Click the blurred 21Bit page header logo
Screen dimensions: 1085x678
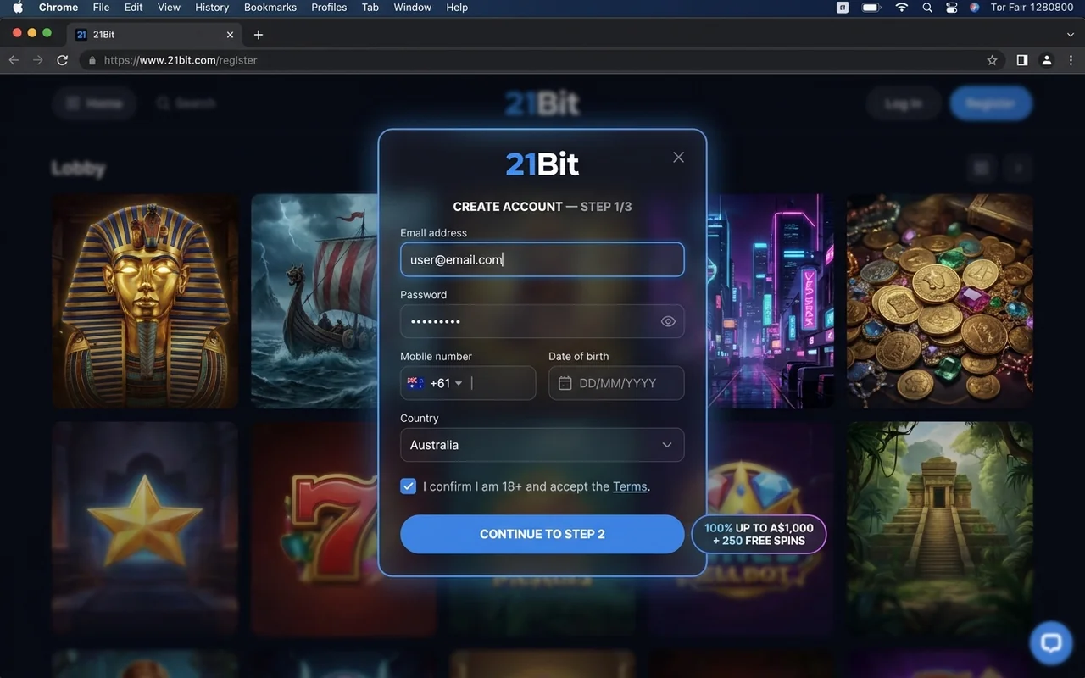click(542, 103)
